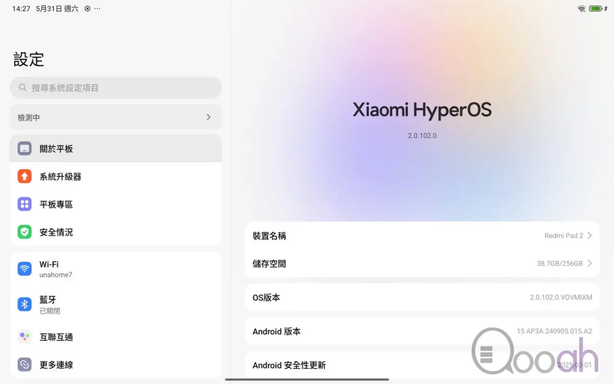The height and width of the screenshot is (384, 614).
Task: Select 系統升級器 menu entry
Action: click(116, 176)
